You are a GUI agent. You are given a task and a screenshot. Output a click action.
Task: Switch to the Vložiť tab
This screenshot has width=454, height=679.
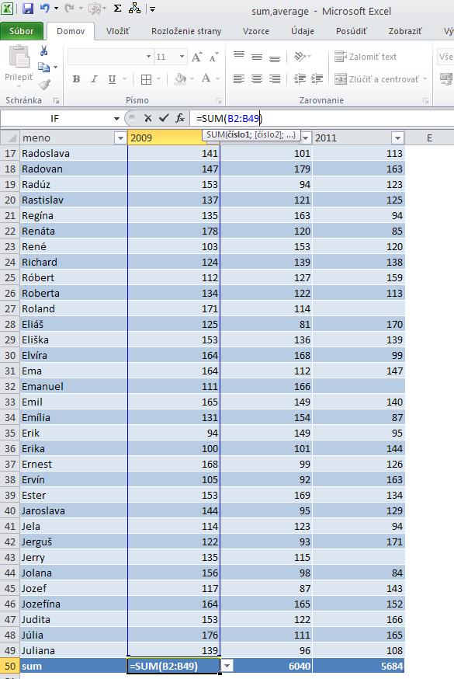(x=118, y=31)
